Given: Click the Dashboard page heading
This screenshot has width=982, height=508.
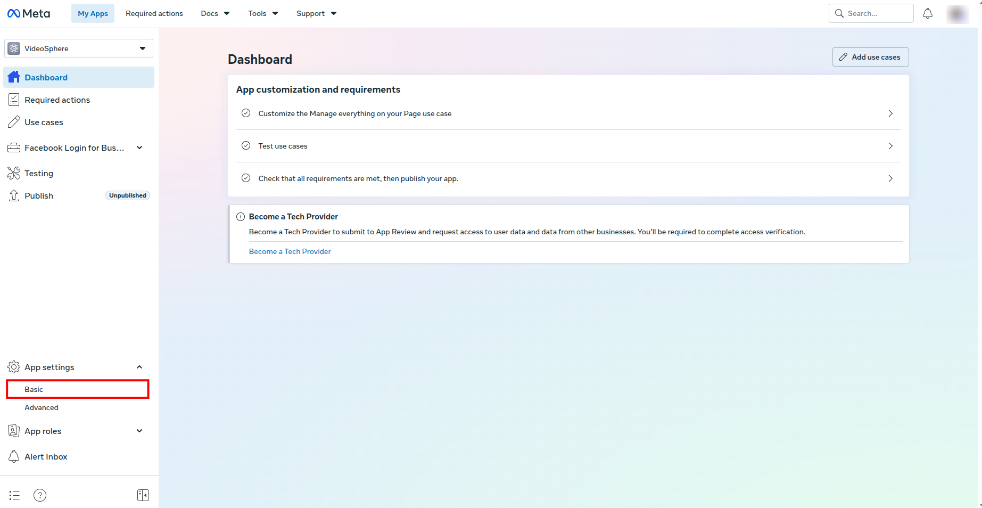Looking at the screenshot, I should (260, 59).
